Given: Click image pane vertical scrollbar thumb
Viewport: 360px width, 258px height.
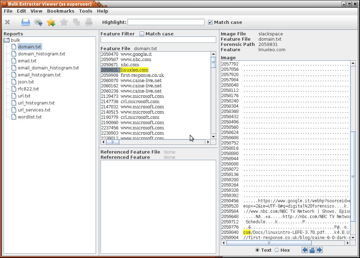Looking at the screenshot, I should click(x=353, y=176).
